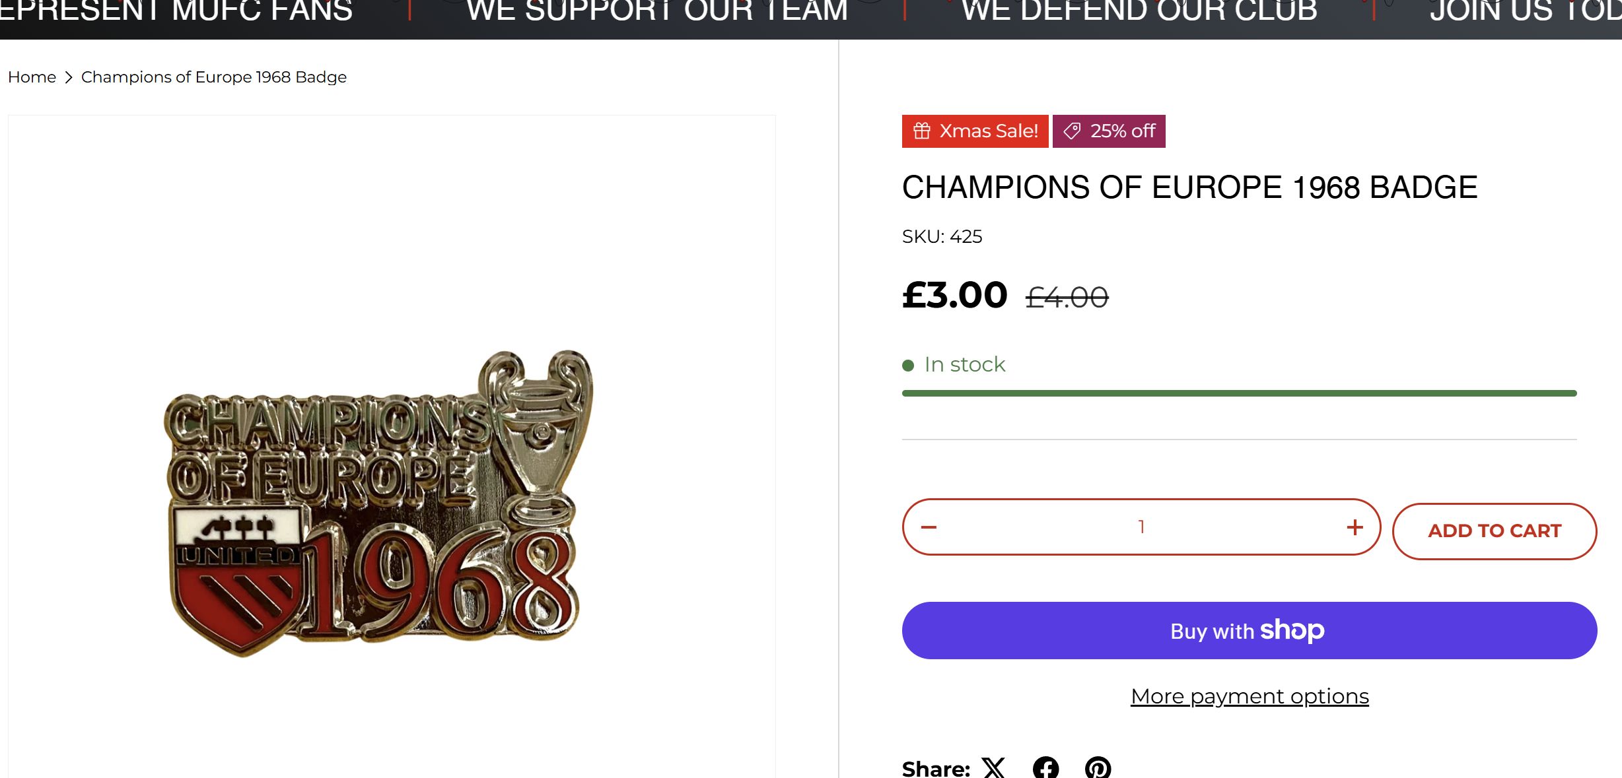1622x778 pixels.
Task: Click the Champions of Europe 1968 Badge breadcrumb
Action: pos(214,77)
